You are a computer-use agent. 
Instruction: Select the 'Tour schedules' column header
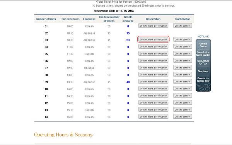(70, 19)
